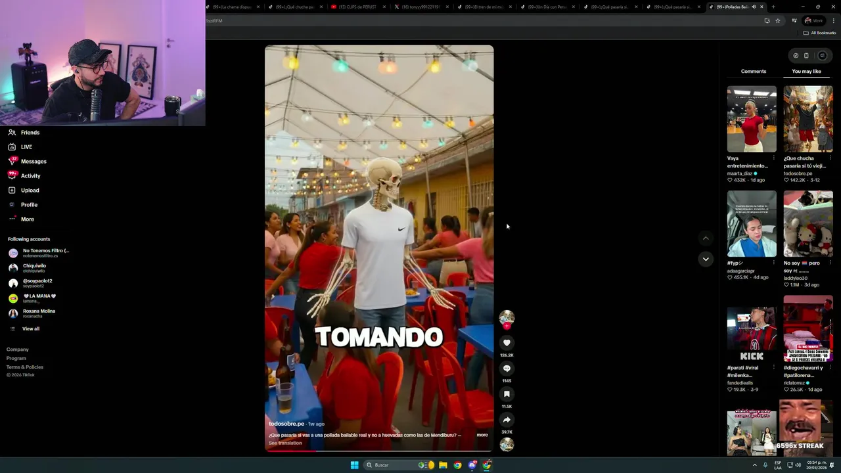
Task: Open options for #fyp card by adaagarciapr
Action: click(774, 263)
